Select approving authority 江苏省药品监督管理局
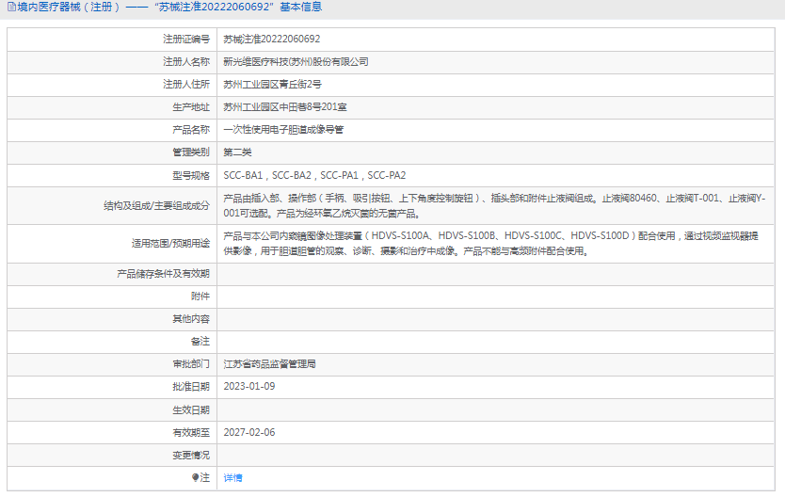The image size is (785, 497). pyautogui.click(x=269, y=364)
